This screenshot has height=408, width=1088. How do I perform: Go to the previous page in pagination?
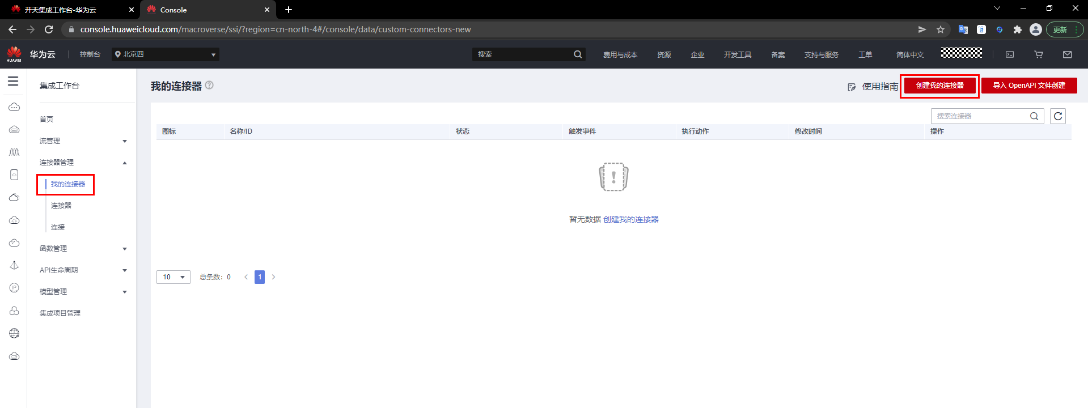click(x=246, y=277)
